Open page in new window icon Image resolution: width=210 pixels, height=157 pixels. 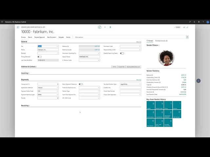click(x=184, y=27)
